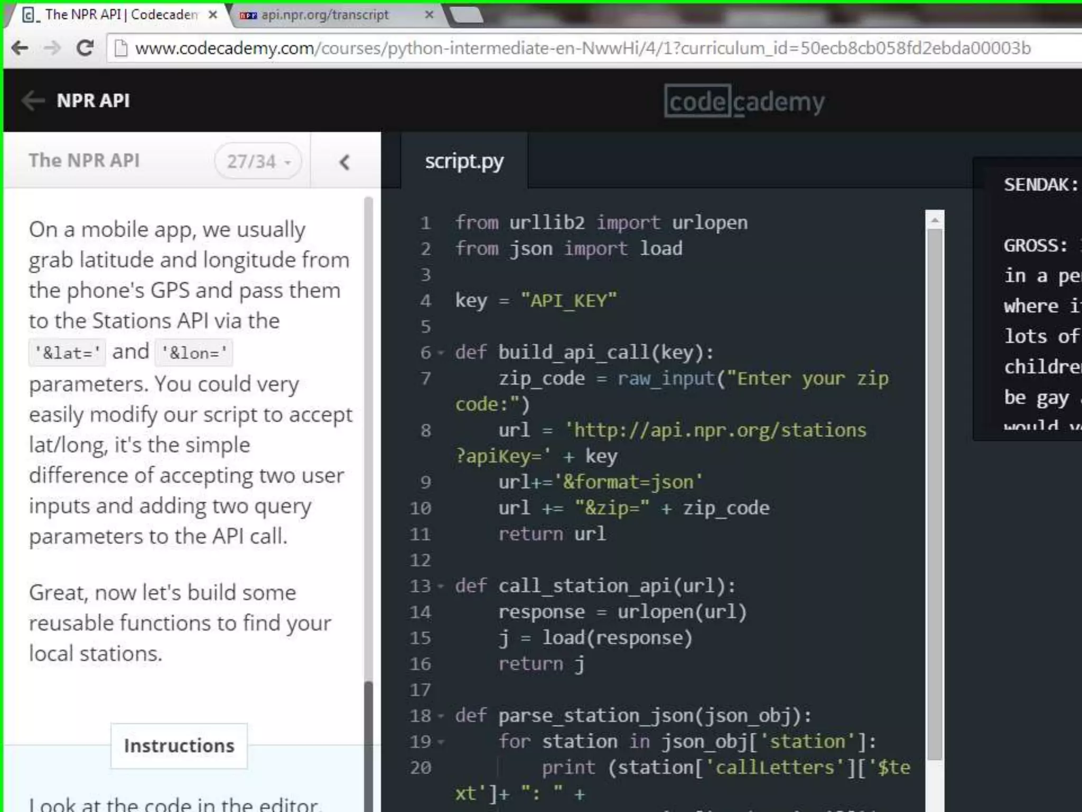The image size is (1082, 812).
Task: Click the Codecademy favicon on first tab
Action: click(x=30, y=15)
